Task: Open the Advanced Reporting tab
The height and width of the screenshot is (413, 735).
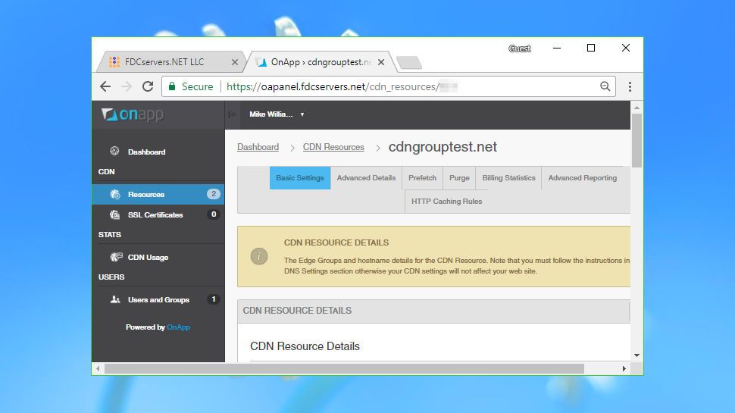Action: (583, 177)
